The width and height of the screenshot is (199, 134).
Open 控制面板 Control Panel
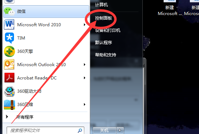(104, 18)
